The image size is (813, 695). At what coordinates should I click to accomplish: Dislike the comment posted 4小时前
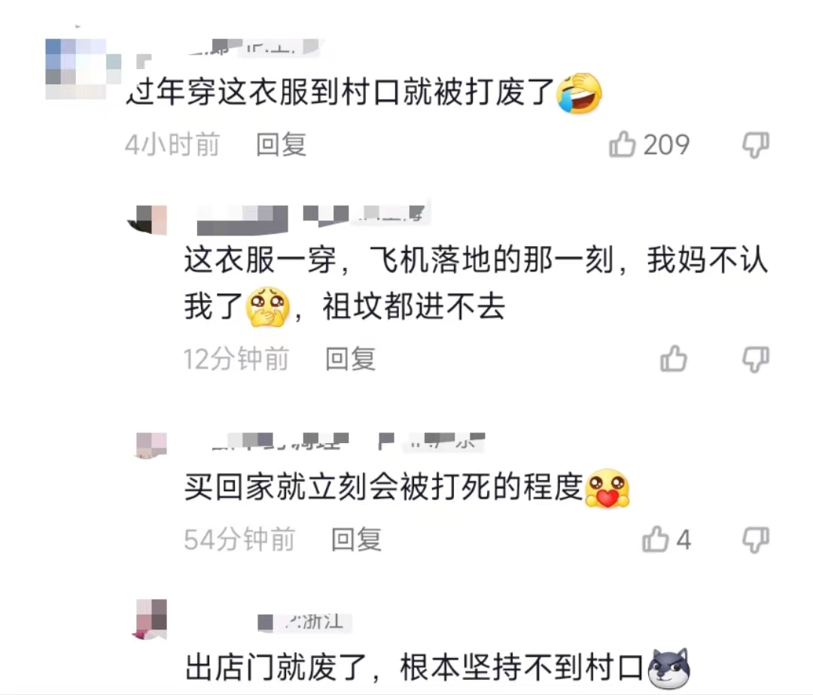pyautogui.click(x=756, y=145)
